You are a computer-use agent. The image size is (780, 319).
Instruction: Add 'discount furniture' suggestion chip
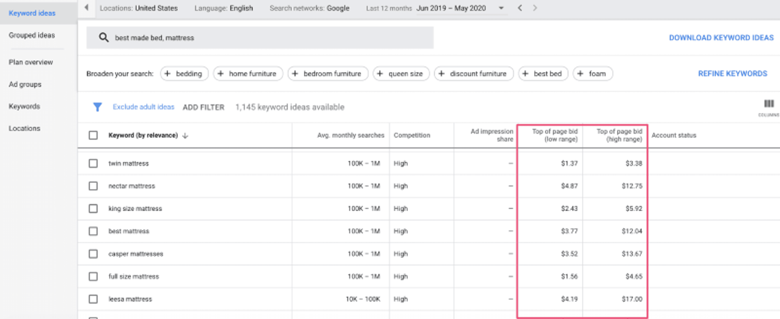[x=474, y=74]
